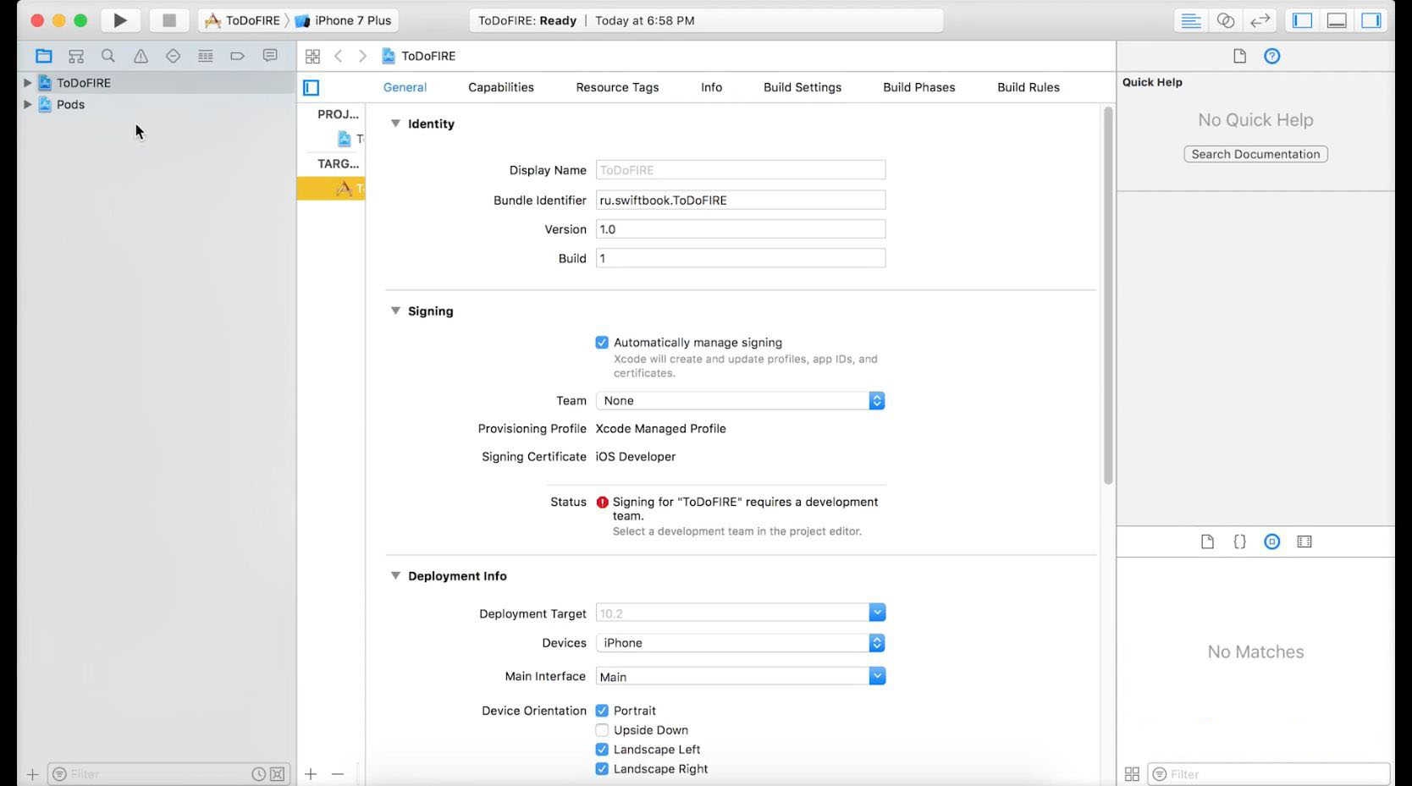Open the Team dropdown
The width and height of the screenshot is (1412, 786).
click(x=741, y=401)
